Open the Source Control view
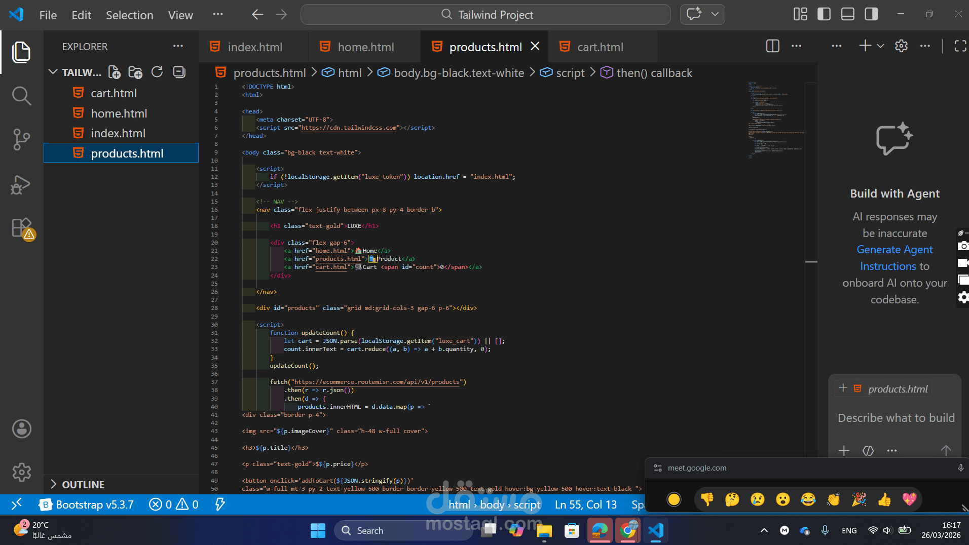The width and height of the screenshot is (969, 545). [x=21, y=139]
